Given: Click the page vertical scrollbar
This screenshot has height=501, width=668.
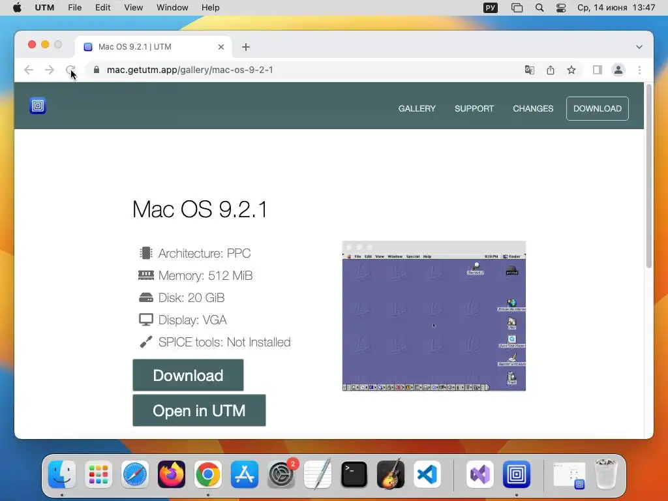Looking at the screenshot, I should [x=649, y=176].
